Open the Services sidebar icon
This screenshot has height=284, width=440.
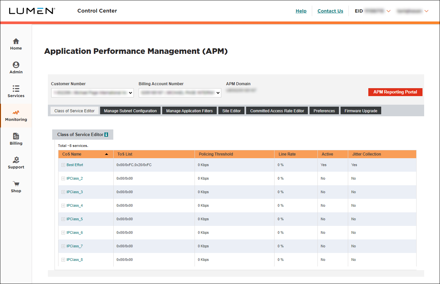(x=16, y=89)
